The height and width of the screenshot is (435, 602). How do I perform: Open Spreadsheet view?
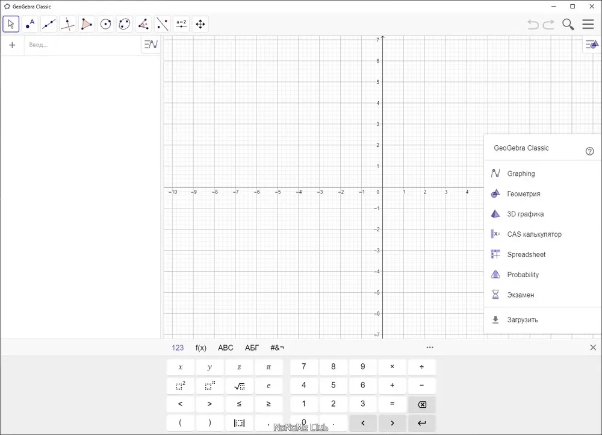click(542, 254)
